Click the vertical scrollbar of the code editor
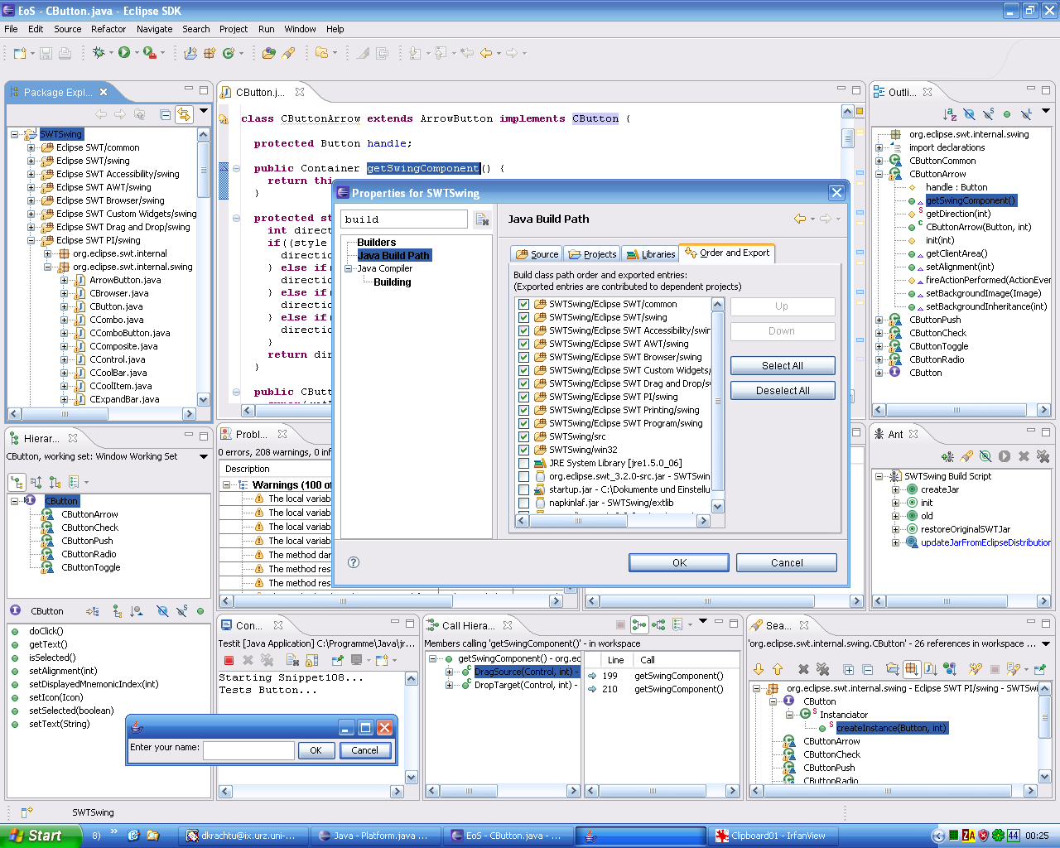The height and width of the screenshot is (848, 1060). coord(847,253)
